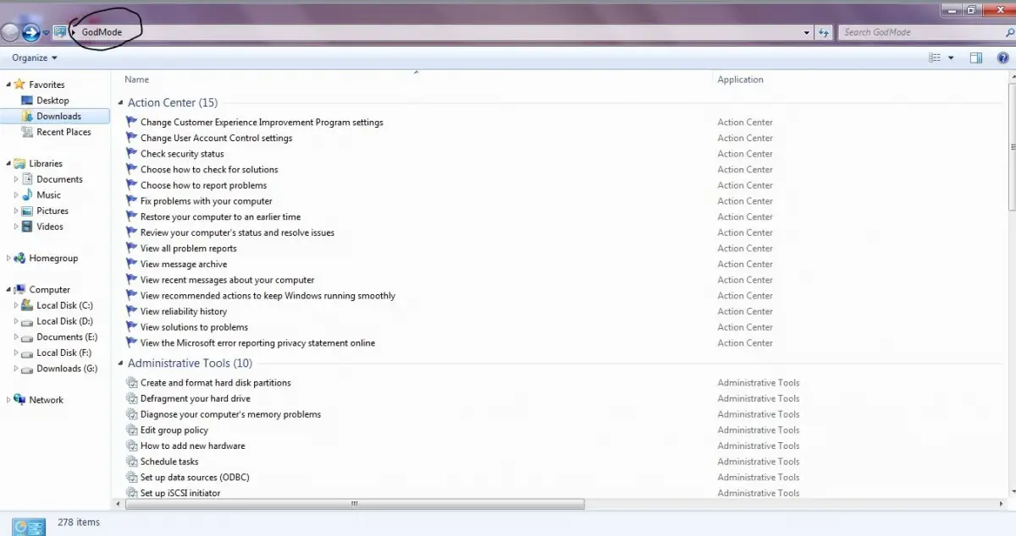Click flag icon beside View all problem reports
Image resolution: width=1016 pixels, height=536 pixels.
coord(131,248)
